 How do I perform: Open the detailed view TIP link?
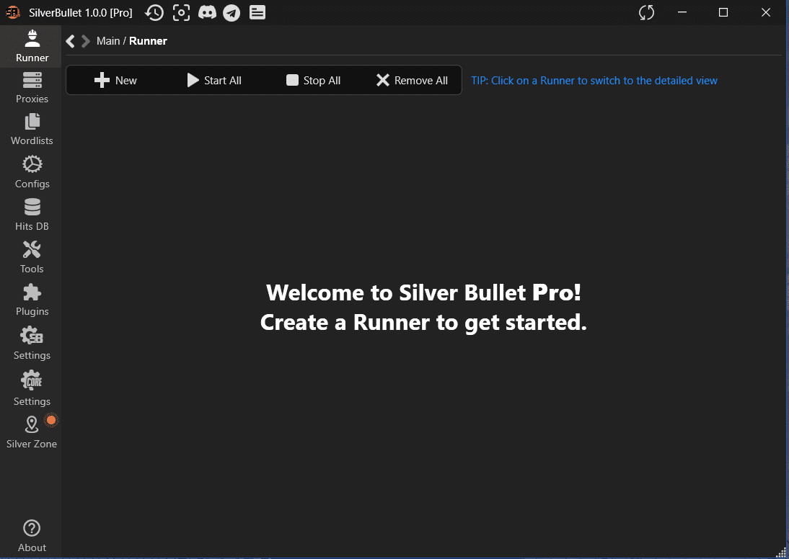(x=594, y=80)
